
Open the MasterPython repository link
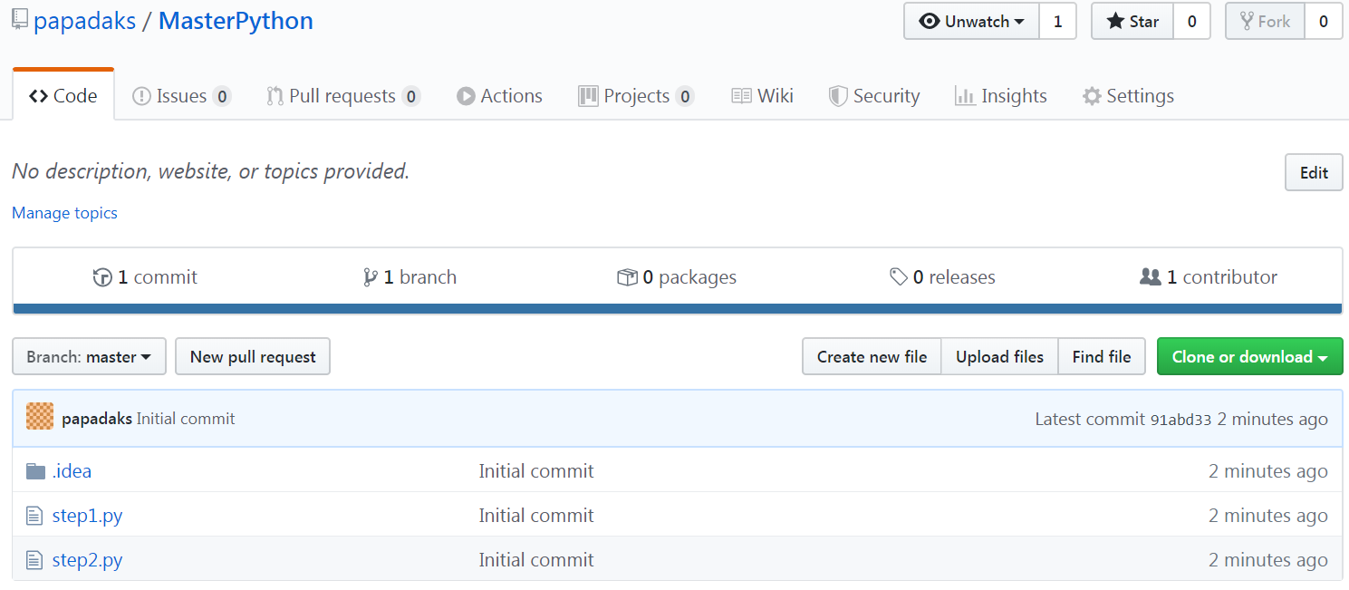point(236,21)
